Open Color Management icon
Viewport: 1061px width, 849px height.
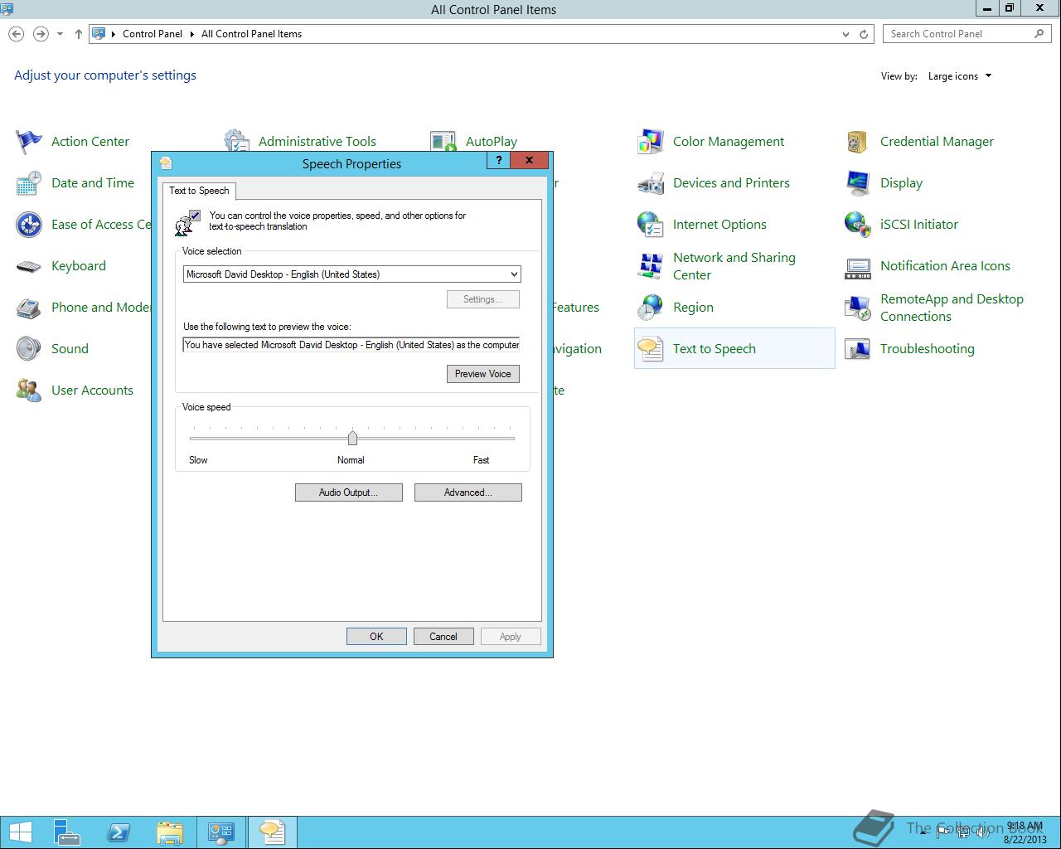pyautogui.click(x=651, y=142)
